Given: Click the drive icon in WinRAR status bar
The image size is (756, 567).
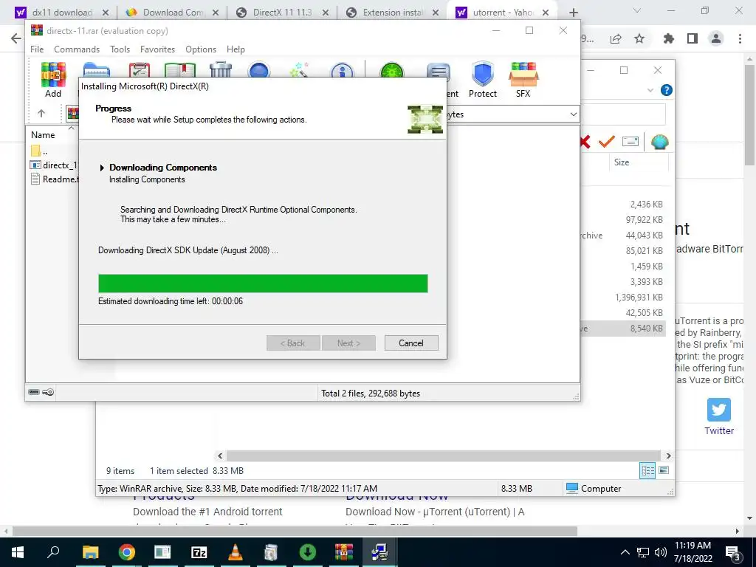Looking at the screenshot, I should (34, 392).
